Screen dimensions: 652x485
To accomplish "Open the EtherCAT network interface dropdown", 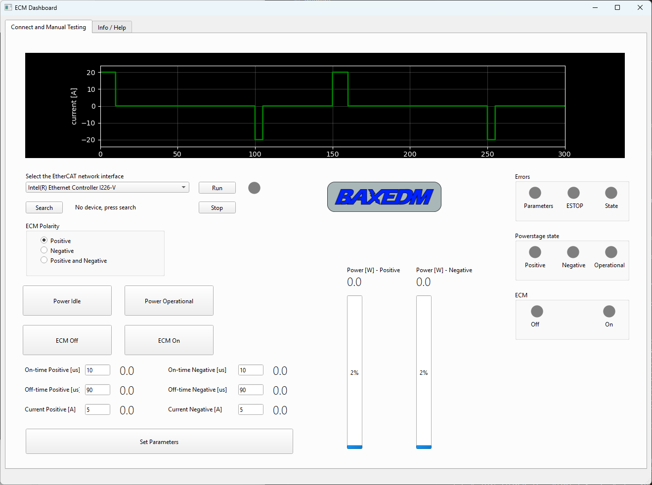I will click(x=182, y=187).
